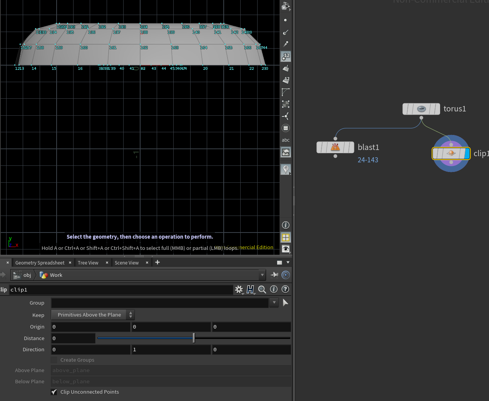Toggle viewport visibility eye icon

pos(286,249)
